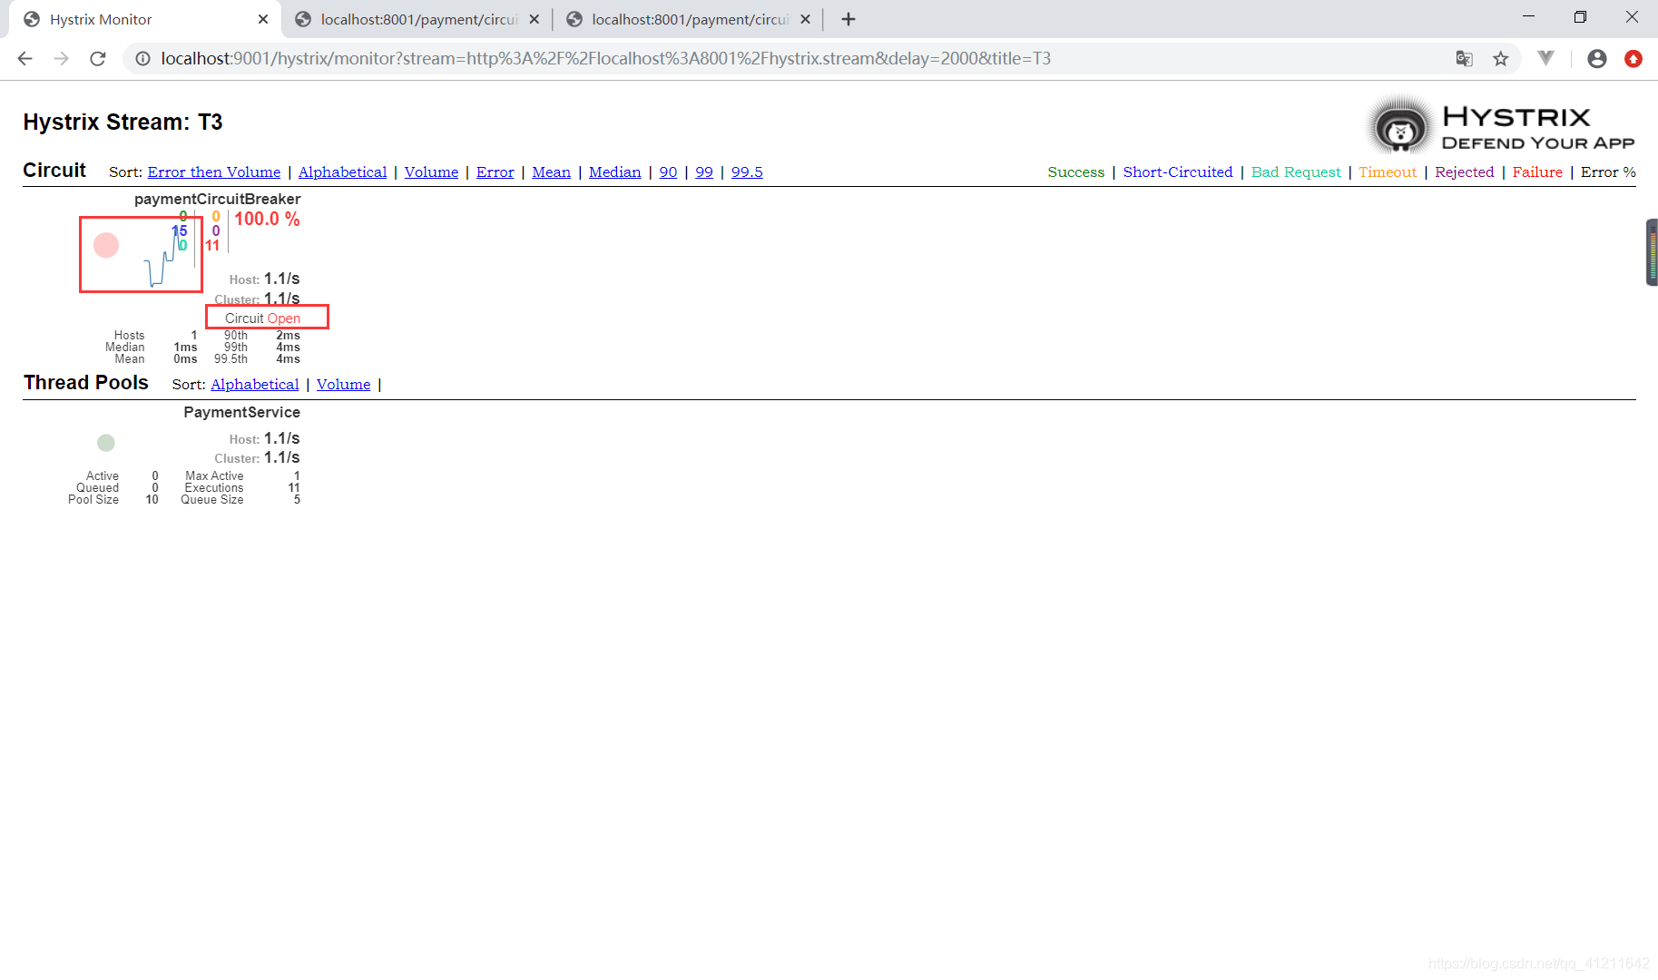Sort circuits Alphabetical
Viewport: 1658px width, 980px height.
pos(342,172)
